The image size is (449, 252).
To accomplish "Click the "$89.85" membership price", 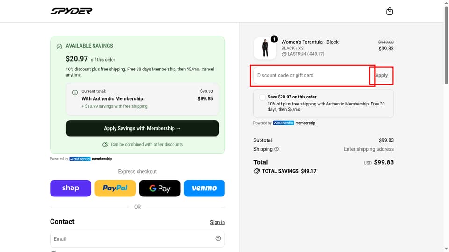I will pyautogui.click(x=205, y=99).
